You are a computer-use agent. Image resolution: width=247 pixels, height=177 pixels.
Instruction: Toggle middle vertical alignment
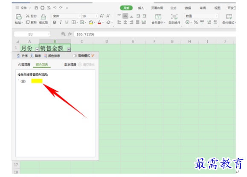(x=125, y=16)
